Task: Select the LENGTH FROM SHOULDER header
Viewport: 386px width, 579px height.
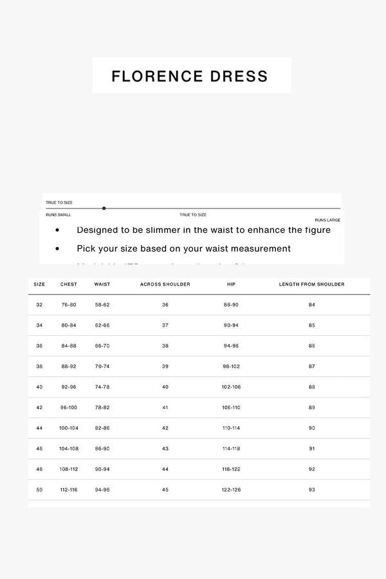Action: (x=312, y=284)
